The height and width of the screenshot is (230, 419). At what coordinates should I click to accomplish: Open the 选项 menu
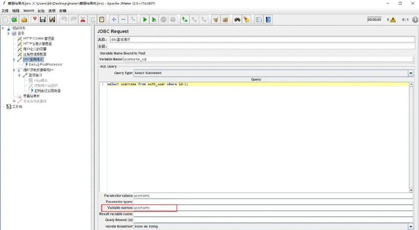pos(52,11)
